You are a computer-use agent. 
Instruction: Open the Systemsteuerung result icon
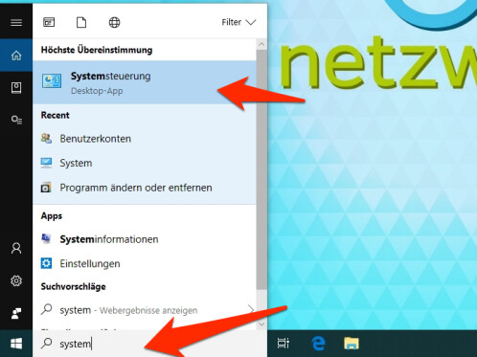(x=52, y=80)
